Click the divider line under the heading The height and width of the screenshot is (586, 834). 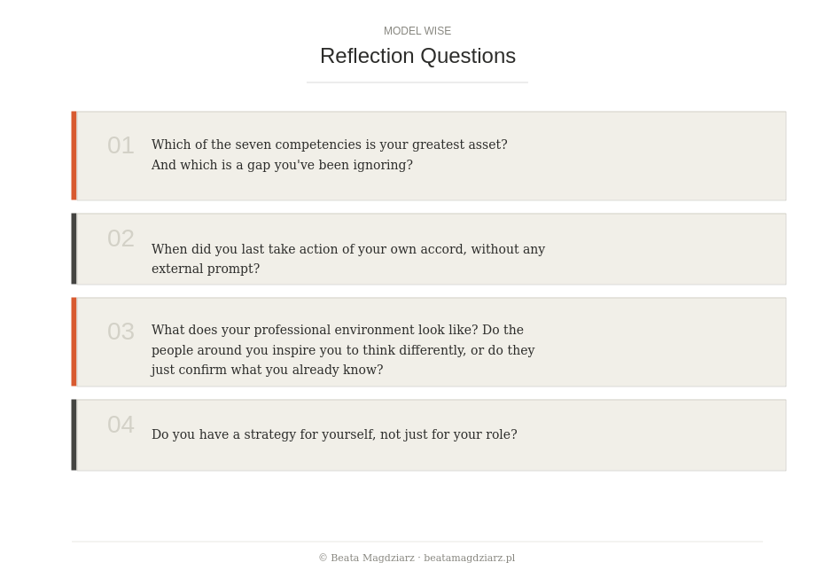[417, 82]
